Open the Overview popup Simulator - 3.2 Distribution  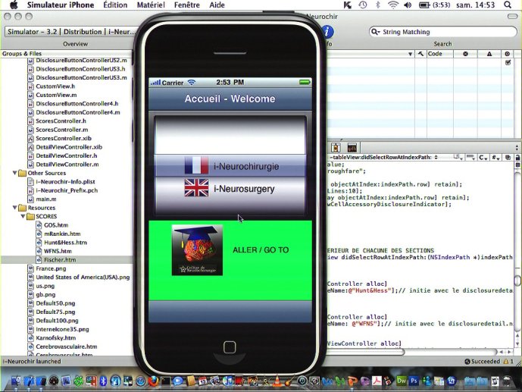(71, 32)
